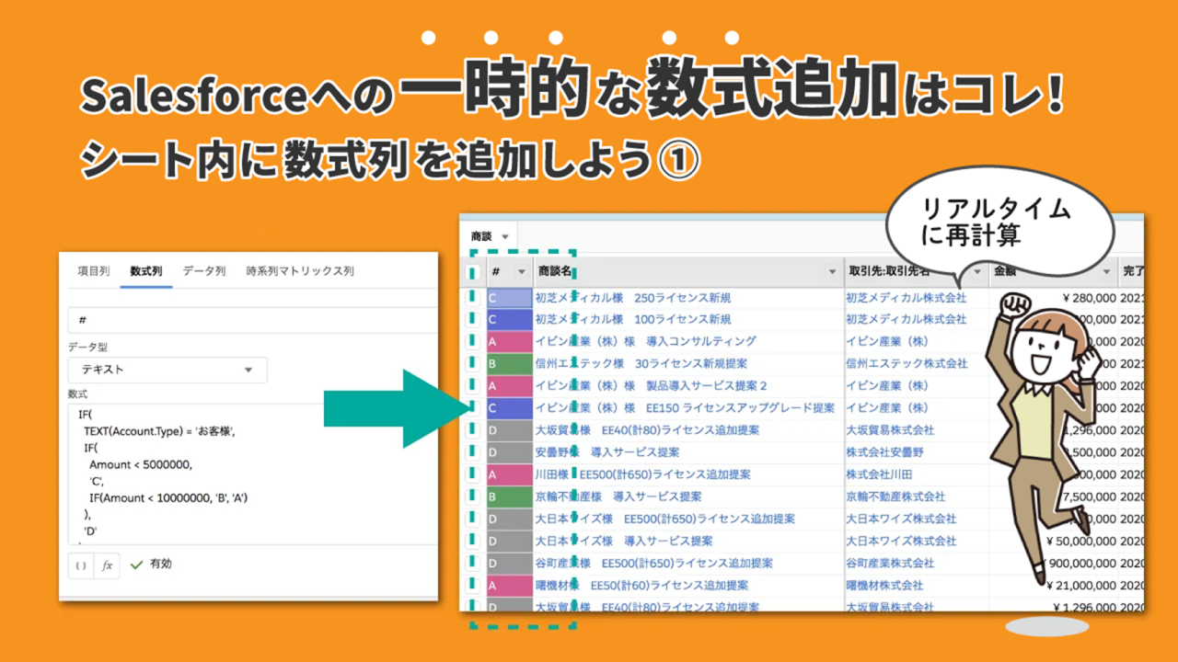Click the green B cell for 信州エステック row
The height and width of the screenshot is (662, 1178).
pos(509,364)
